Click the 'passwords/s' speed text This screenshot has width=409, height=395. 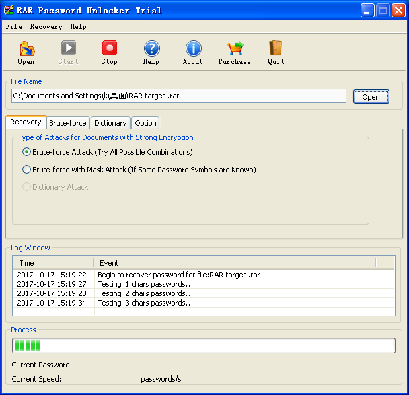pos(161,379)
